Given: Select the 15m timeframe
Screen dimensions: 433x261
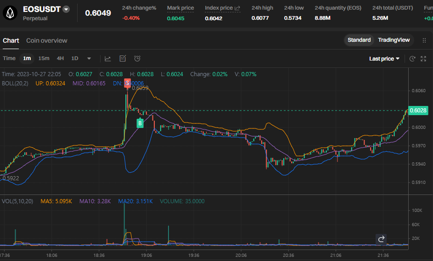Looking at the screenshot, I should click(44, 58).
